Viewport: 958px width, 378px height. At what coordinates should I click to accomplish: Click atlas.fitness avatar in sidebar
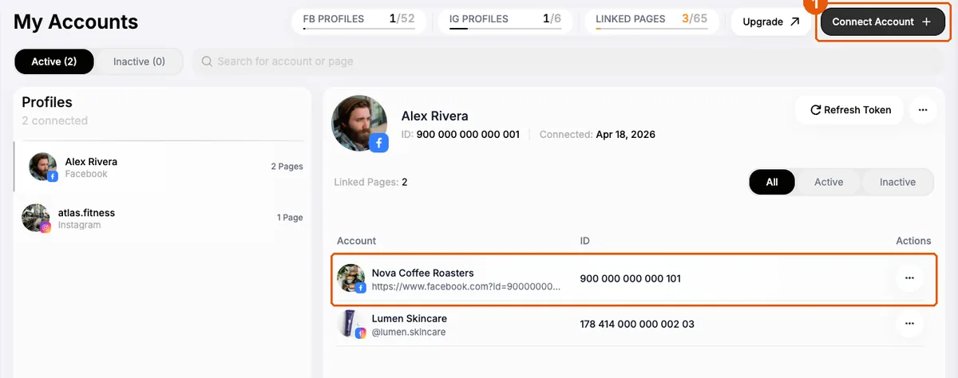point(36,218)
